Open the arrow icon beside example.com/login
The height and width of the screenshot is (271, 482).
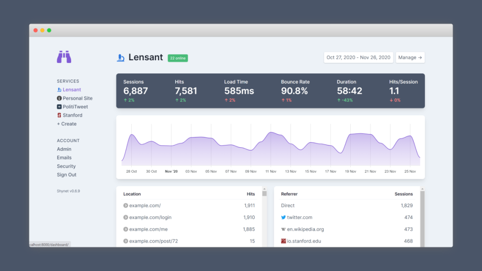(126, 217)
